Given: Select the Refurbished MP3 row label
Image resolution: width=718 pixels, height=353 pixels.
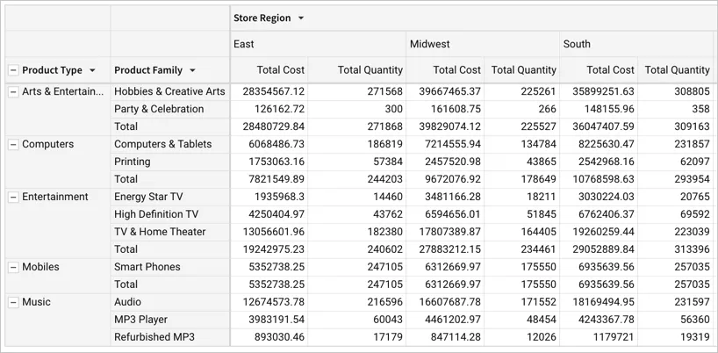Looking at the screenshot, I should pos(154,337).
